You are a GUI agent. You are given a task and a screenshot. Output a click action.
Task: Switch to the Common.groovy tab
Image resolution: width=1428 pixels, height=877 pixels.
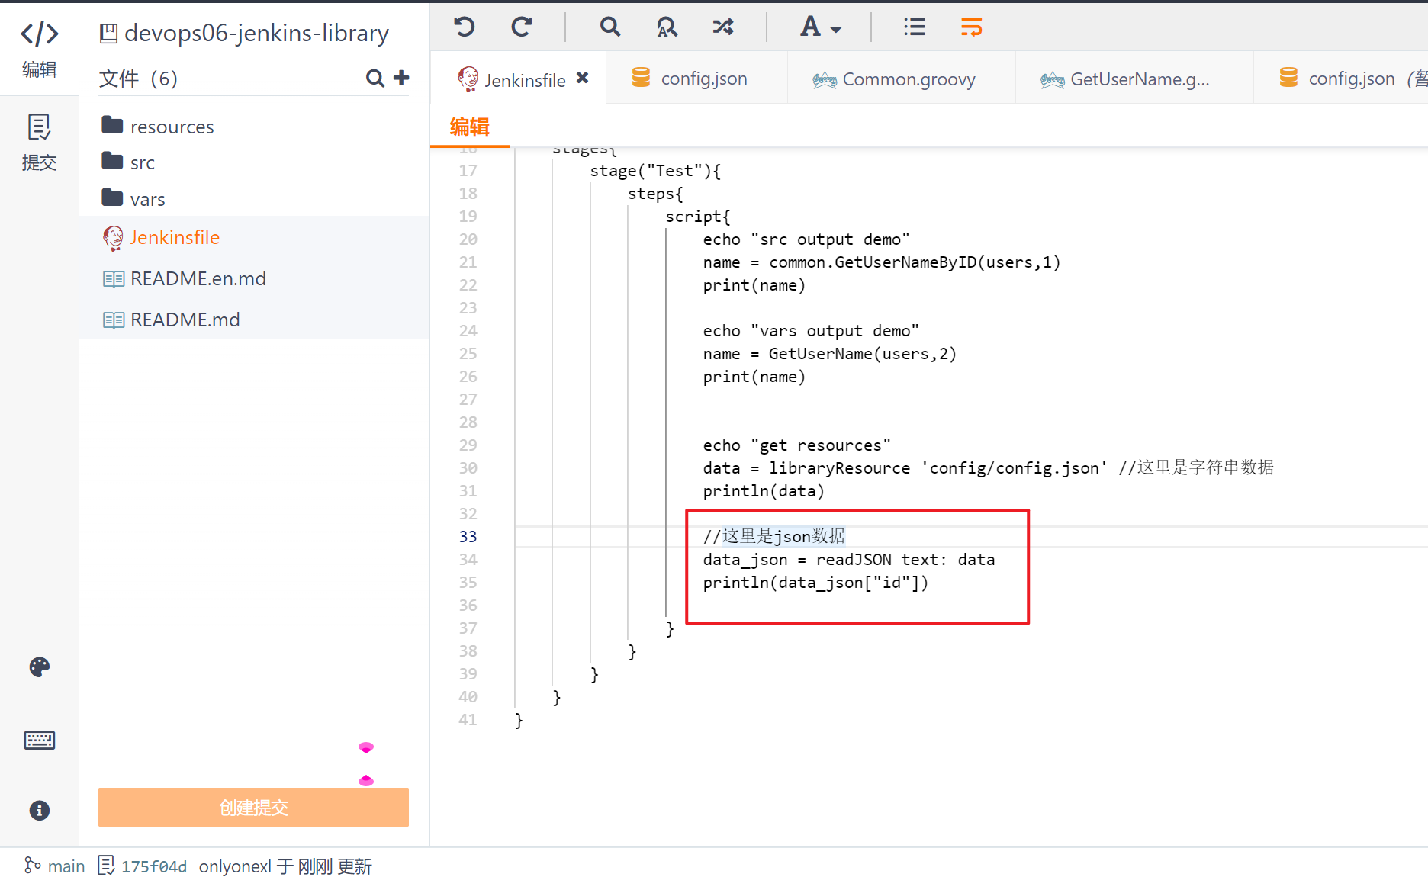pyautogui.click(x=900, y=79)
